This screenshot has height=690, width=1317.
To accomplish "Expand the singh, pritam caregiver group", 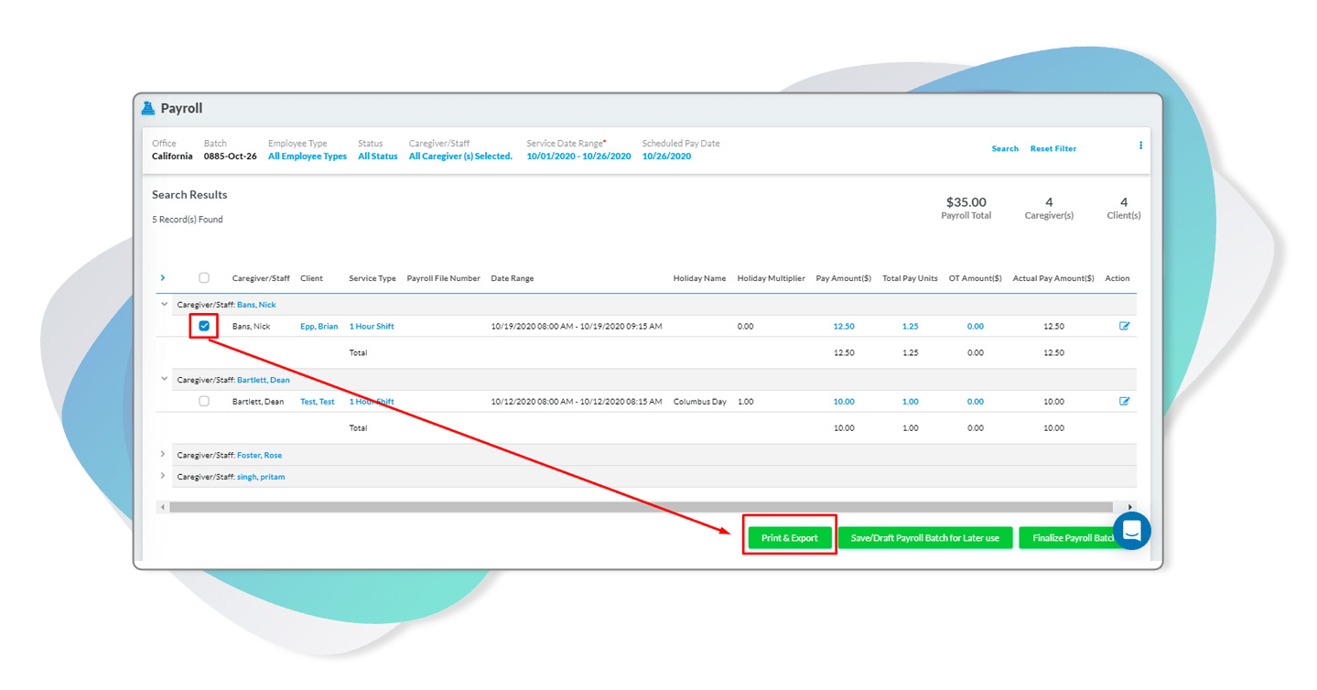I will click(164, 476).
